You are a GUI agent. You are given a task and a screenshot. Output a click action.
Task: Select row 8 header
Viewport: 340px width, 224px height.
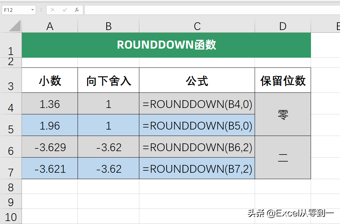(11, 187)
